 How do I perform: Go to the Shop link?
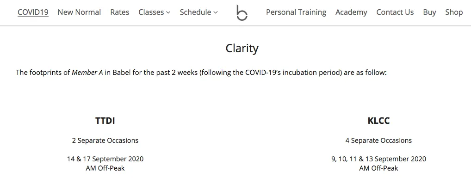tap(454, 12)
